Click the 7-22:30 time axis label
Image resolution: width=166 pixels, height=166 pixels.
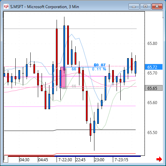pos(65,160)
